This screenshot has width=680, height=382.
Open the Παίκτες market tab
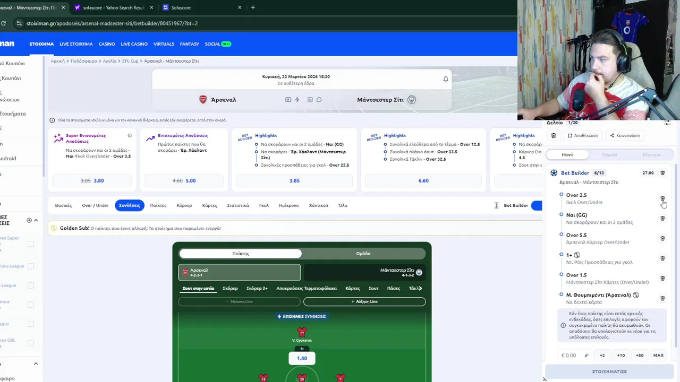(158, 205)
